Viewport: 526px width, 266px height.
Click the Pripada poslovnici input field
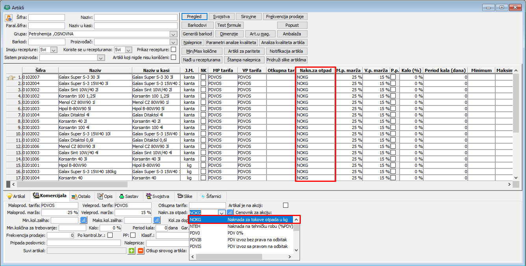(x=84, y=243)
